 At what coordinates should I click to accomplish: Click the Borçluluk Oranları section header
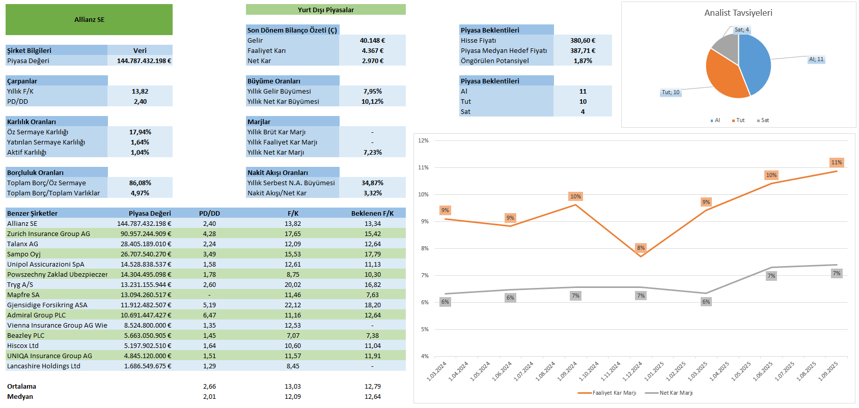pyautogui.click(x=57, y=172)
